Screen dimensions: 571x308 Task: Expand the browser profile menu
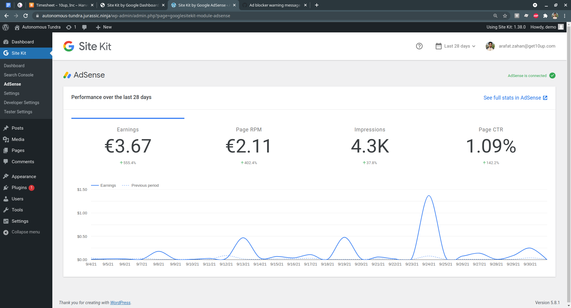click(555, 16)
